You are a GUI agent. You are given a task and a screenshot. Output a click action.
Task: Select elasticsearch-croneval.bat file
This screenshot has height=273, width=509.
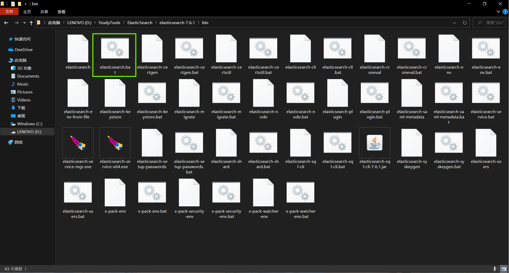[412, 55]
